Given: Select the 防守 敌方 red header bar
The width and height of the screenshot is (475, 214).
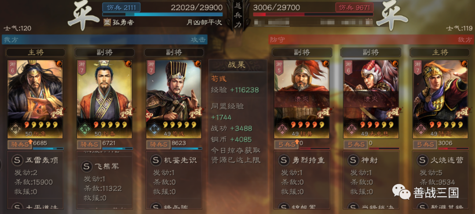Looking at the screenshot, I should [x=371, y=40].
